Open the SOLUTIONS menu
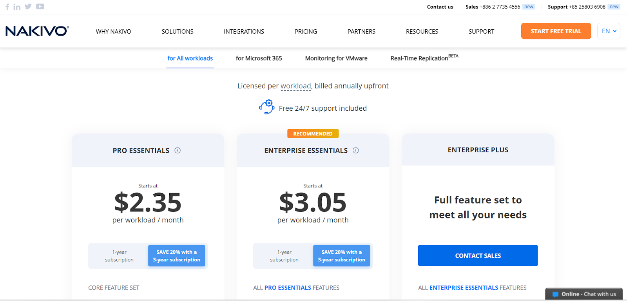The image size is (627, 301). pos(178,31)
